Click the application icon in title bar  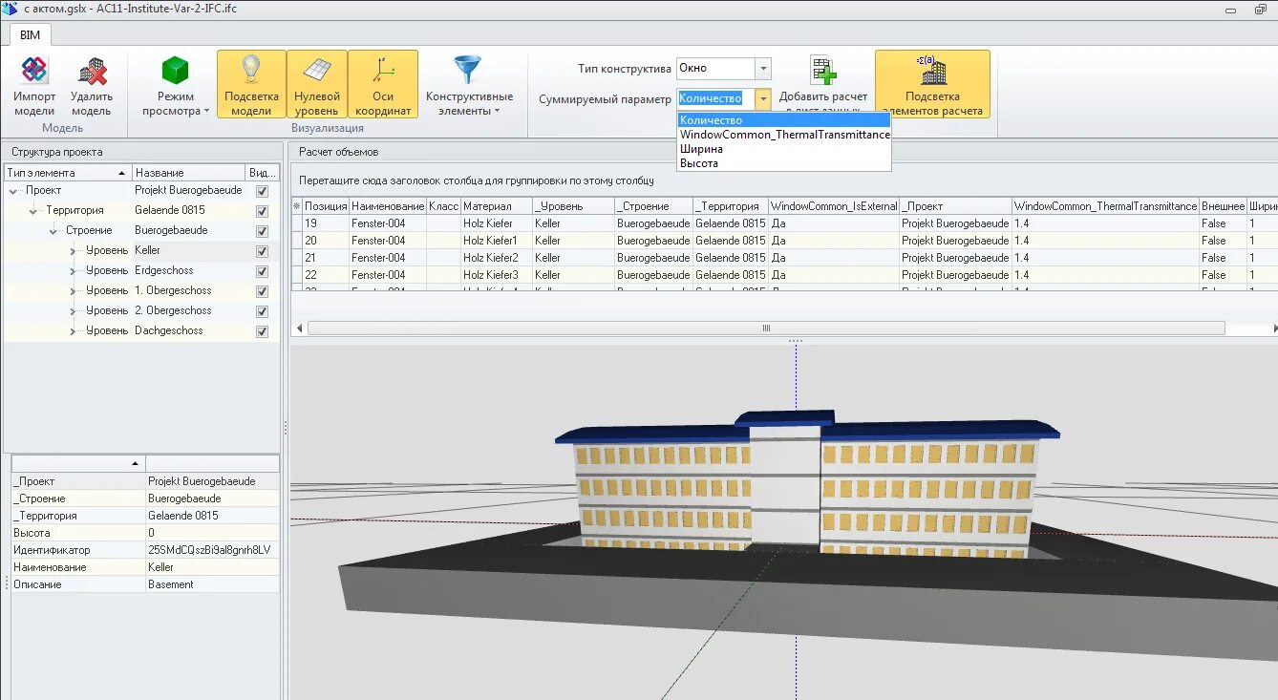pyautogui.click(x=10, y=8)
